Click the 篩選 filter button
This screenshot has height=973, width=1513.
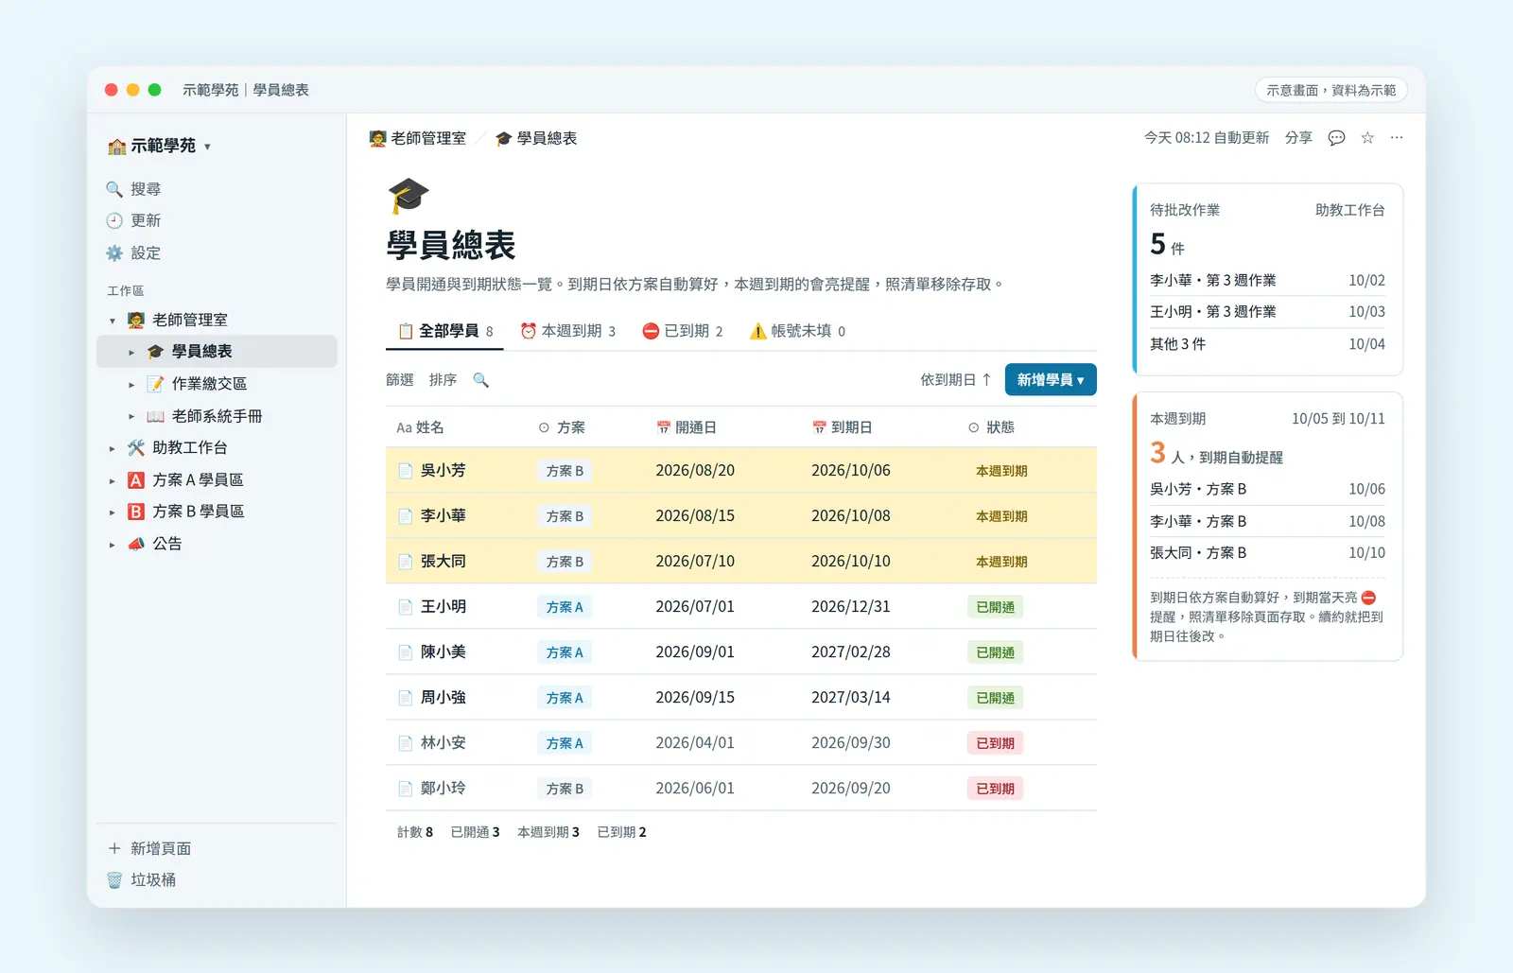pyautogui.click(x=400, y=380)
